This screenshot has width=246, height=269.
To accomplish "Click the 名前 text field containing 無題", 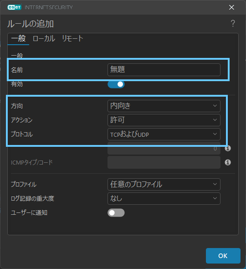I will point(164,70).
